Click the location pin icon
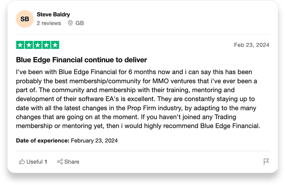This screenshot has height=185, width=285. 70,23
